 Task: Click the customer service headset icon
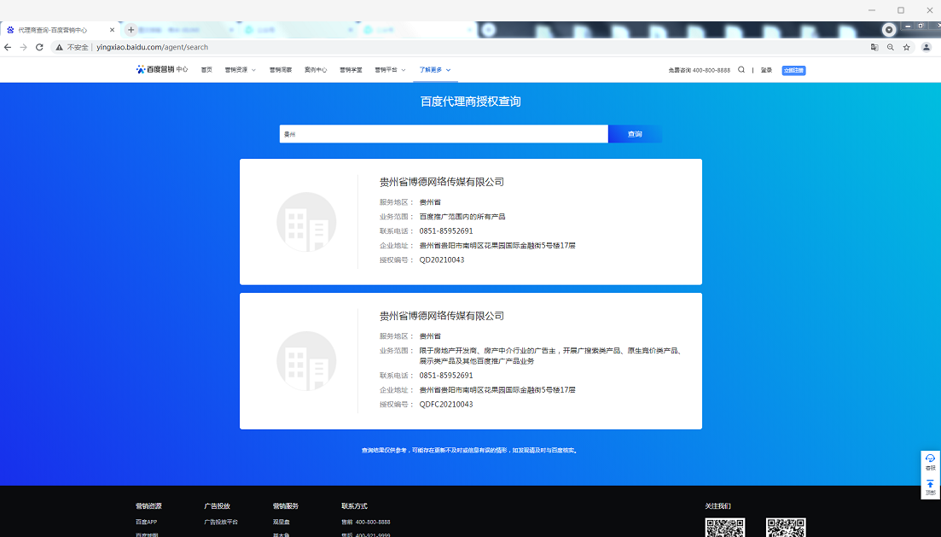[930, 459]
